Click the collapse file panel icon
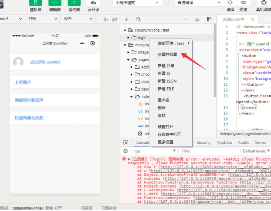Screen dimensions: 271x211 (209, 19)
